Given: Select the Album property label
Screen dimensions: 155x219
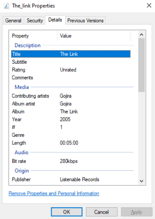Looking at the screenshot, I should coord(18,112).
